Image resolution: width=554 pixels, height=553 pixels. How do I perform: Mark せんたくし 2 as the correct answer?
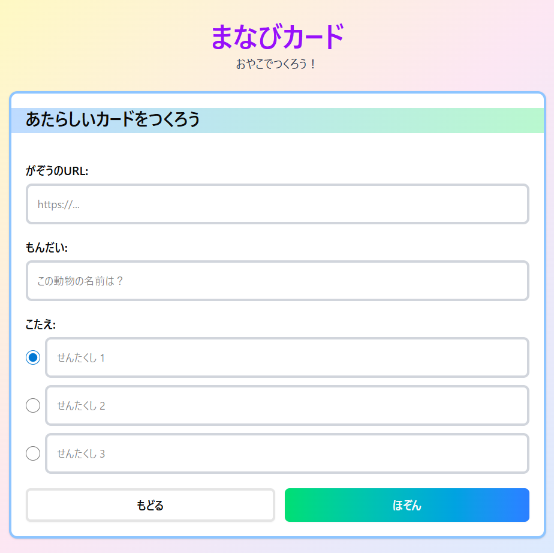[33, 405]
